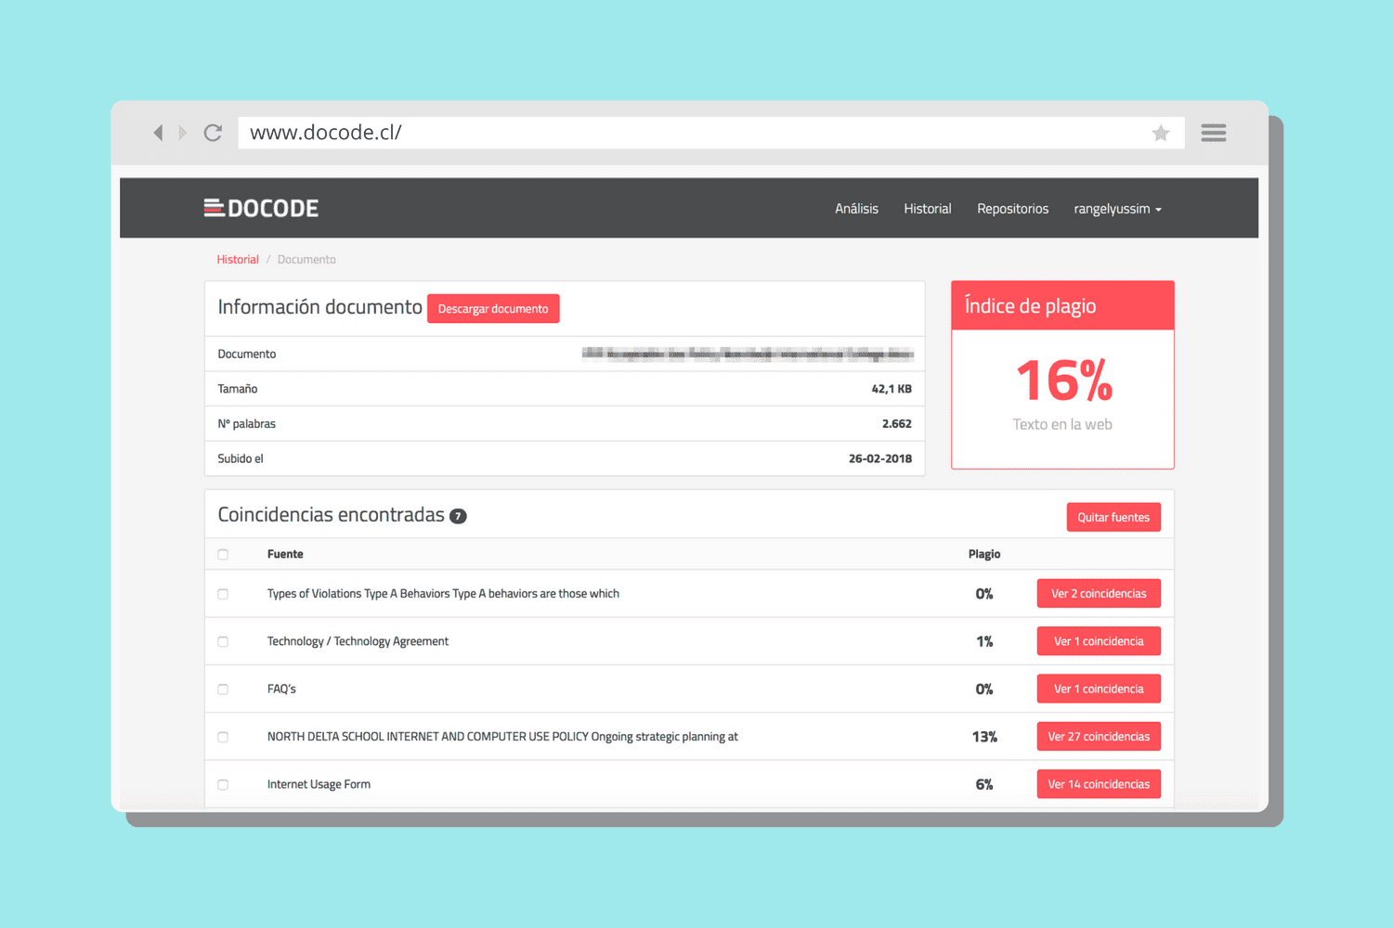Screen dimensions: 1393x928
Task: Click the coincidences count badge
Action: (x=458, y=516)
